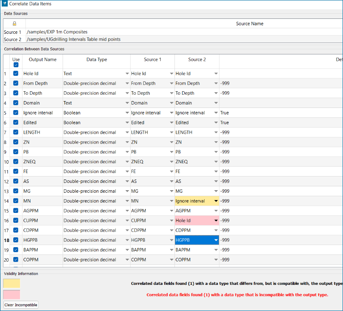Open the pink Hole Id Source 2 dropdown
343x311 pixels.
[216, 221]
